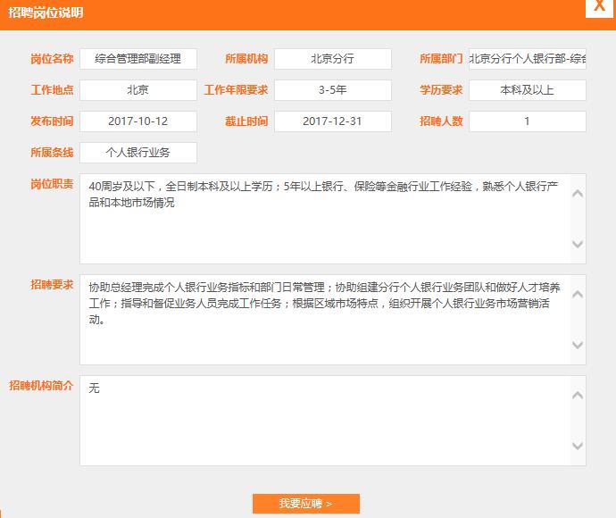Click the 所属机构 field with 北京分行

tap(332, 59)
